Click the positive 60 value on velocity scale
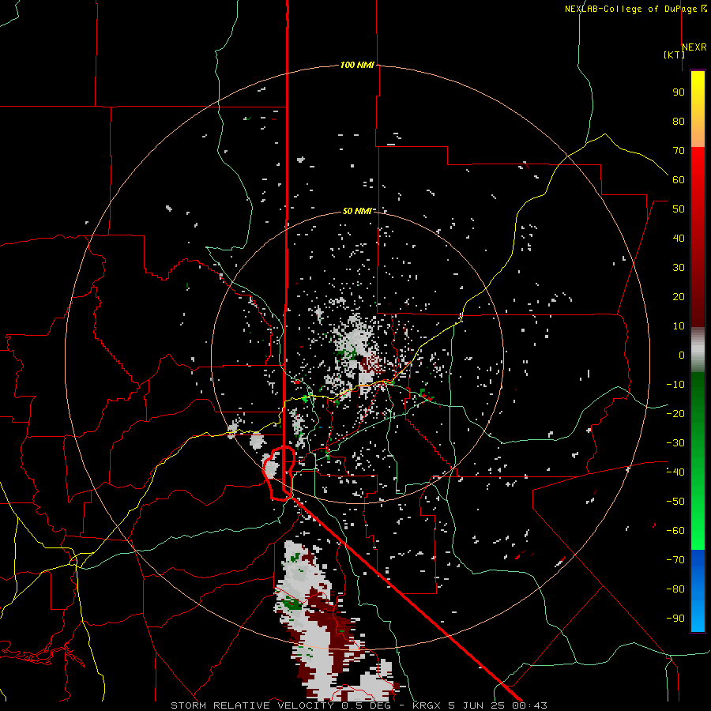 [679, 179]
